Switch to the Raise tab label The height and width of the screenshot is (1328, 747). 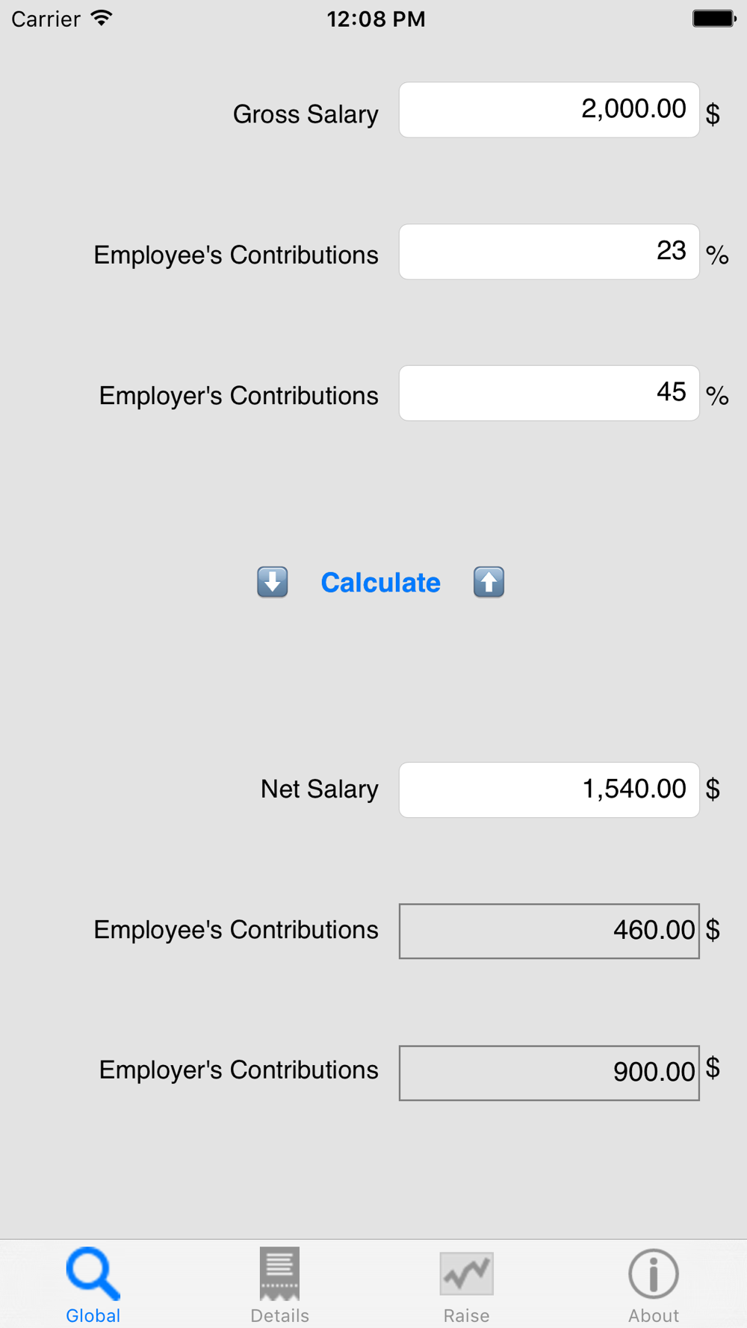point(466,1315)
